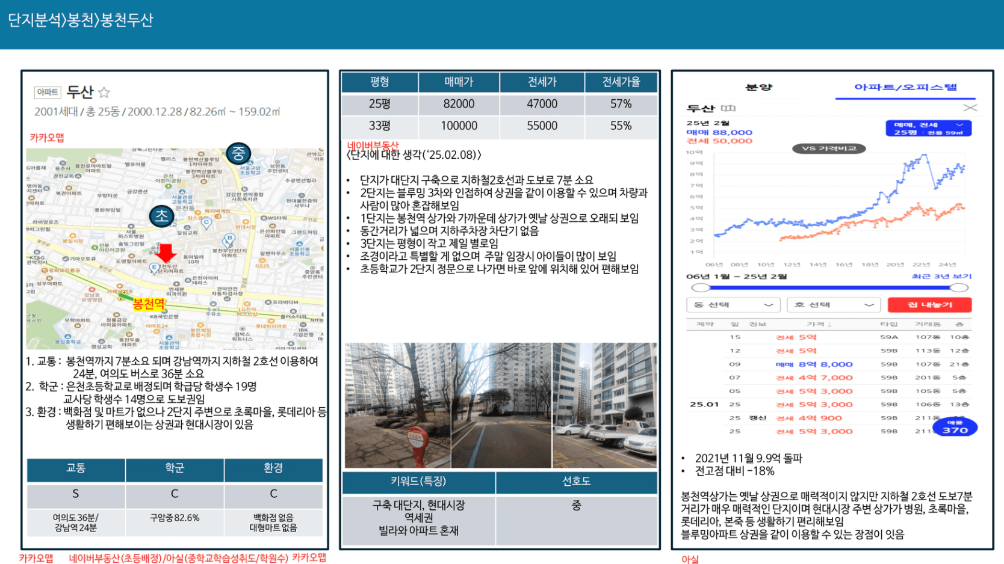Viewport: 1004px width, 564px height.
Task: Click the Kakao map image
Action: (175, 248)
